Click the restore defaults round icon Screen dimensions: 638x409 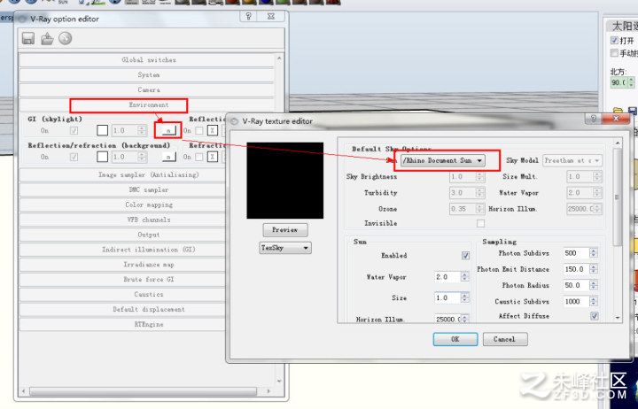65,39
